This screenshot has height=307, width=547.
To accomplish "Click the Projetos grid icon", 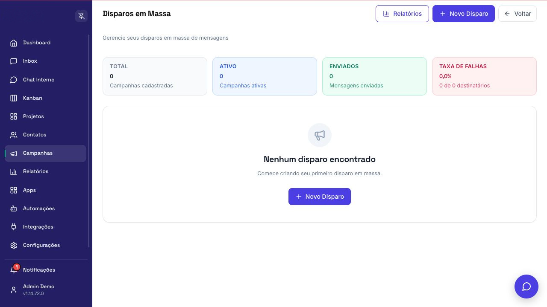I will tap(14, 116).
